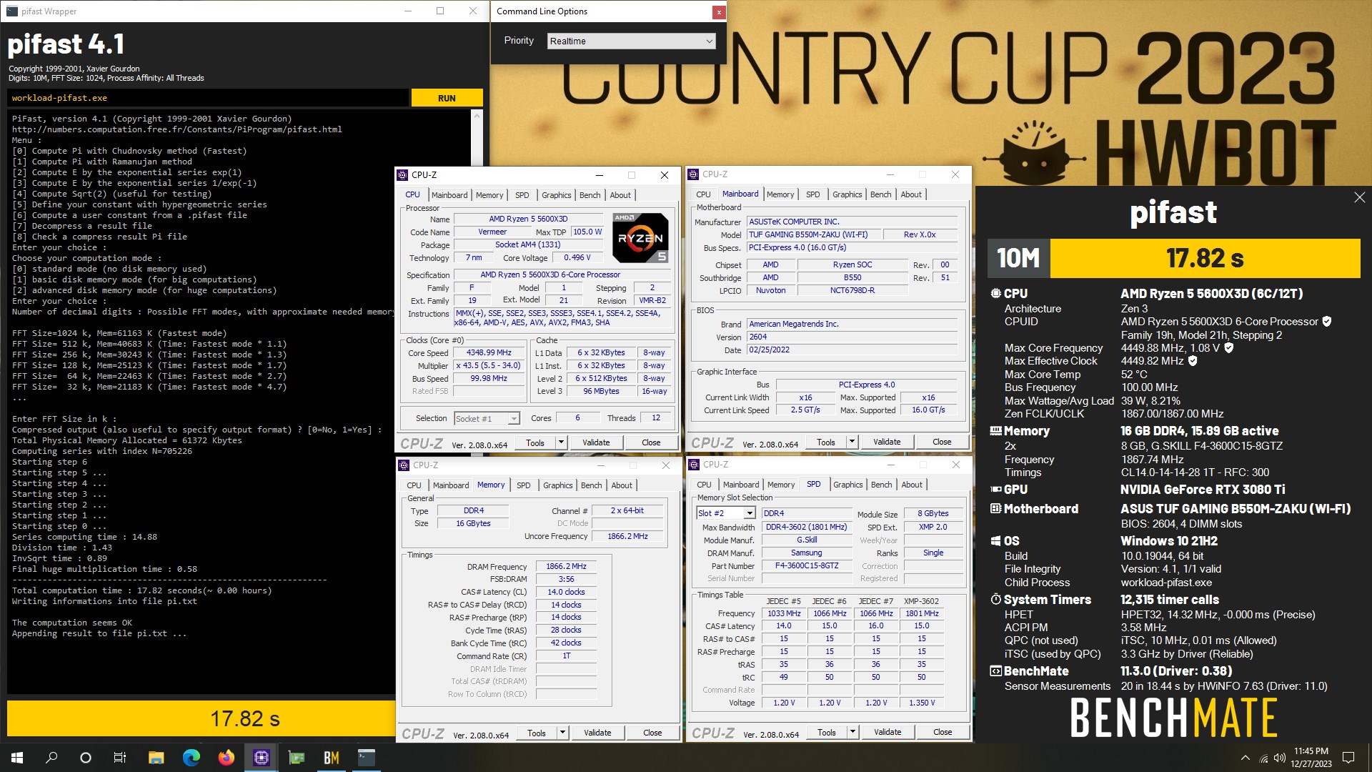This screenshot has width=1372, height=772.
Task: Open Task View from the taskbar
Action: (120, 758)
